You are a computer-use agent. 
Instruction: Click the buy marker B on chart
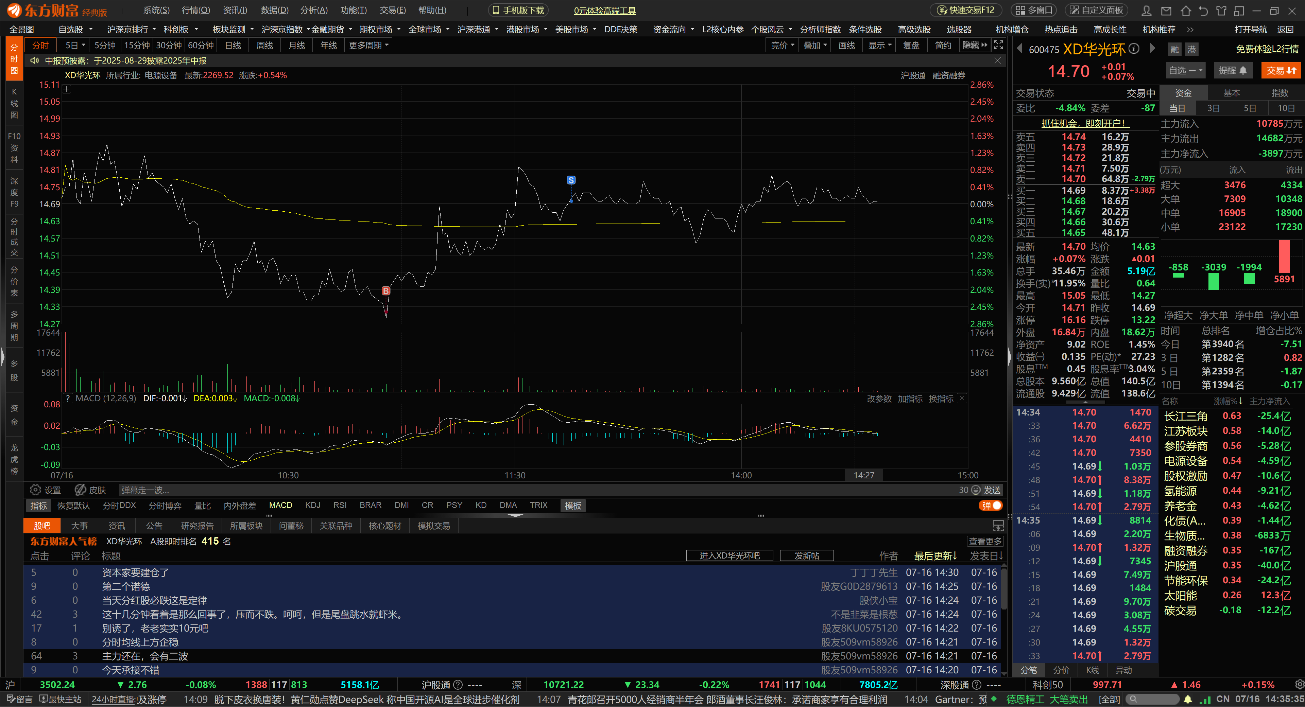pos(386,291)
